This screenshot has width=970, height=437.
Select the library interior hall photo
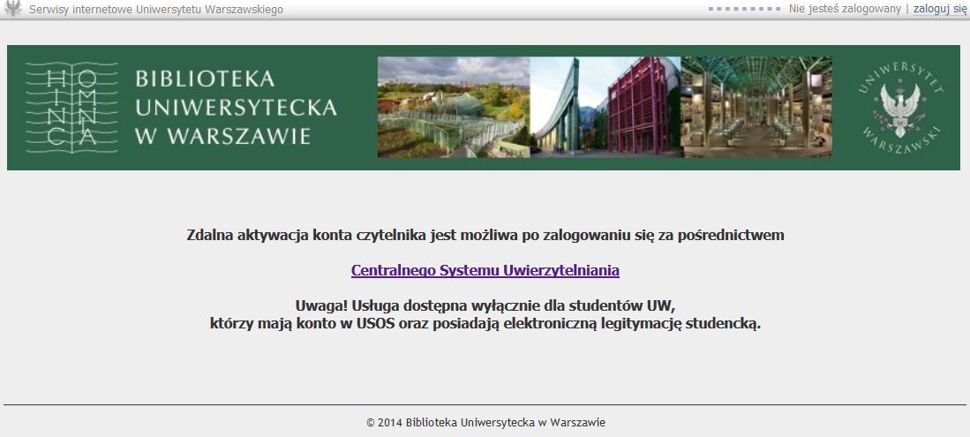point(756,107)
